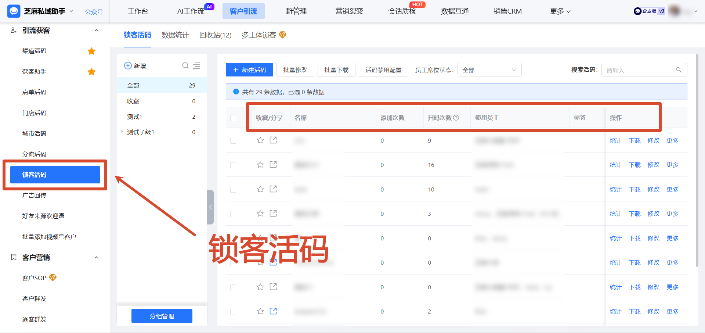
Task: Click the 企业版 V3 badge icon
Action: click(649, 11)
